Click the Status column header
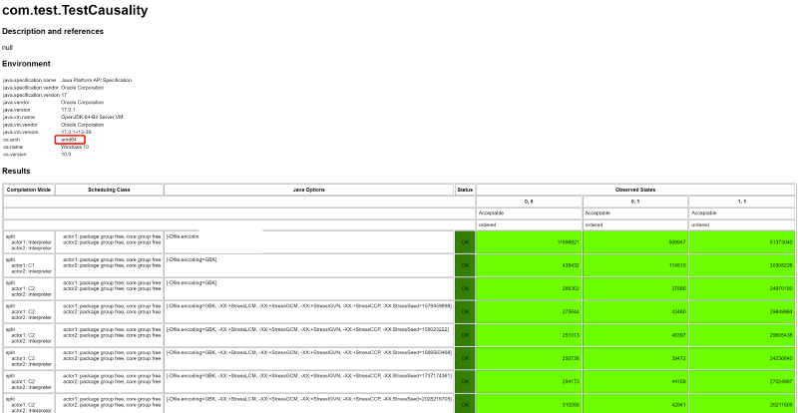Viewport: 798px width, 413px height. pos(464,189)
